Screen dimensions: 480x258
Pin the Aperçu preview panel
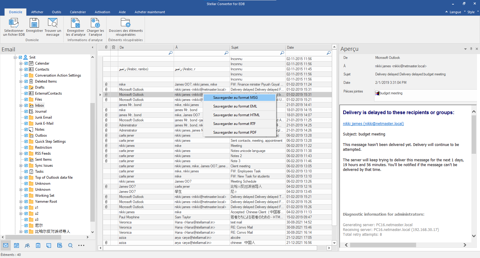(x=471, y=49)
